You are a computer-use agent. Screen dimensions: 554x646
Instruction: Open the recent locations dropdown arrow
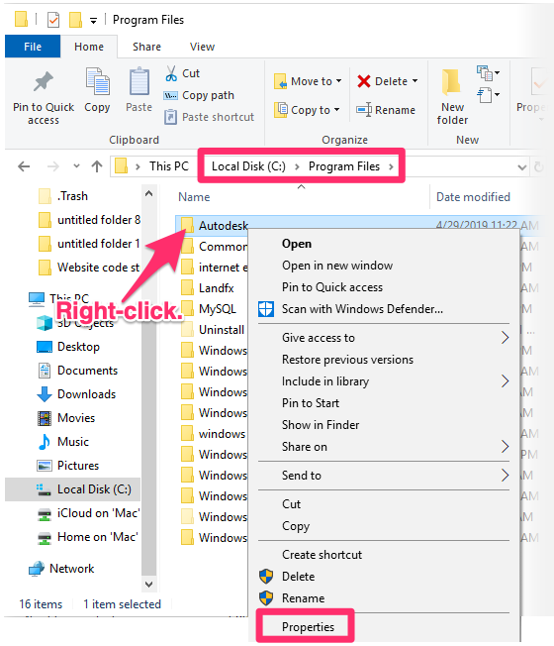[x=76, y=166]
